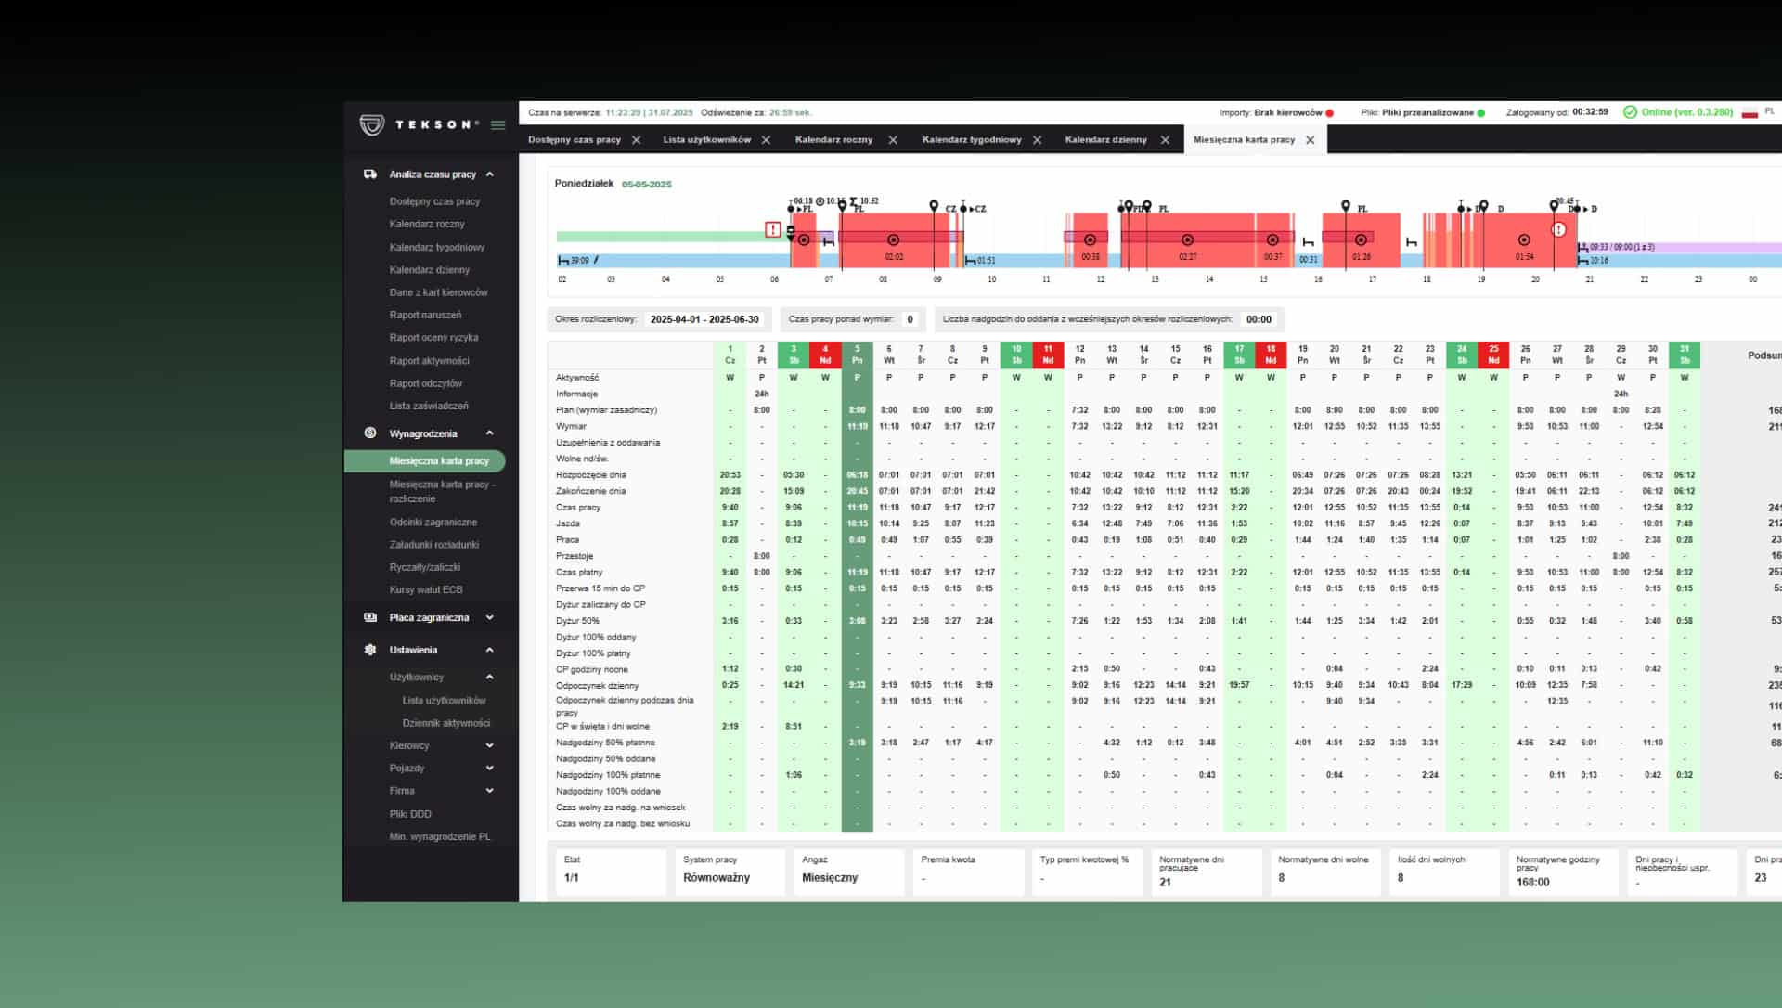The image size is (1782, 1008).
Task: Switch to the Kalendarz roczny tab
Action: click(x=833, y=140)
